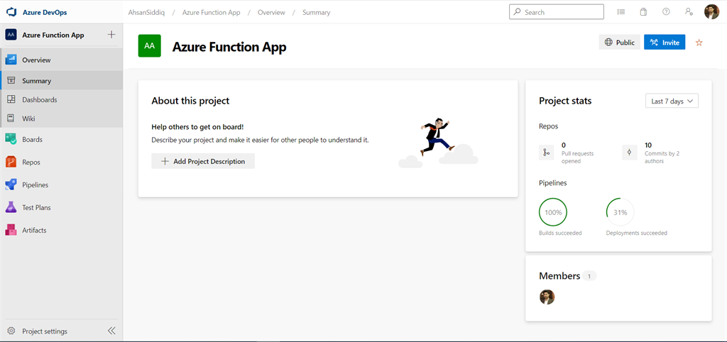Image resolution: width=727 pixels, height=342 pixels.
Task: Click 'Commits by 2 authors' stat text
Action: [x=662, y=157]
